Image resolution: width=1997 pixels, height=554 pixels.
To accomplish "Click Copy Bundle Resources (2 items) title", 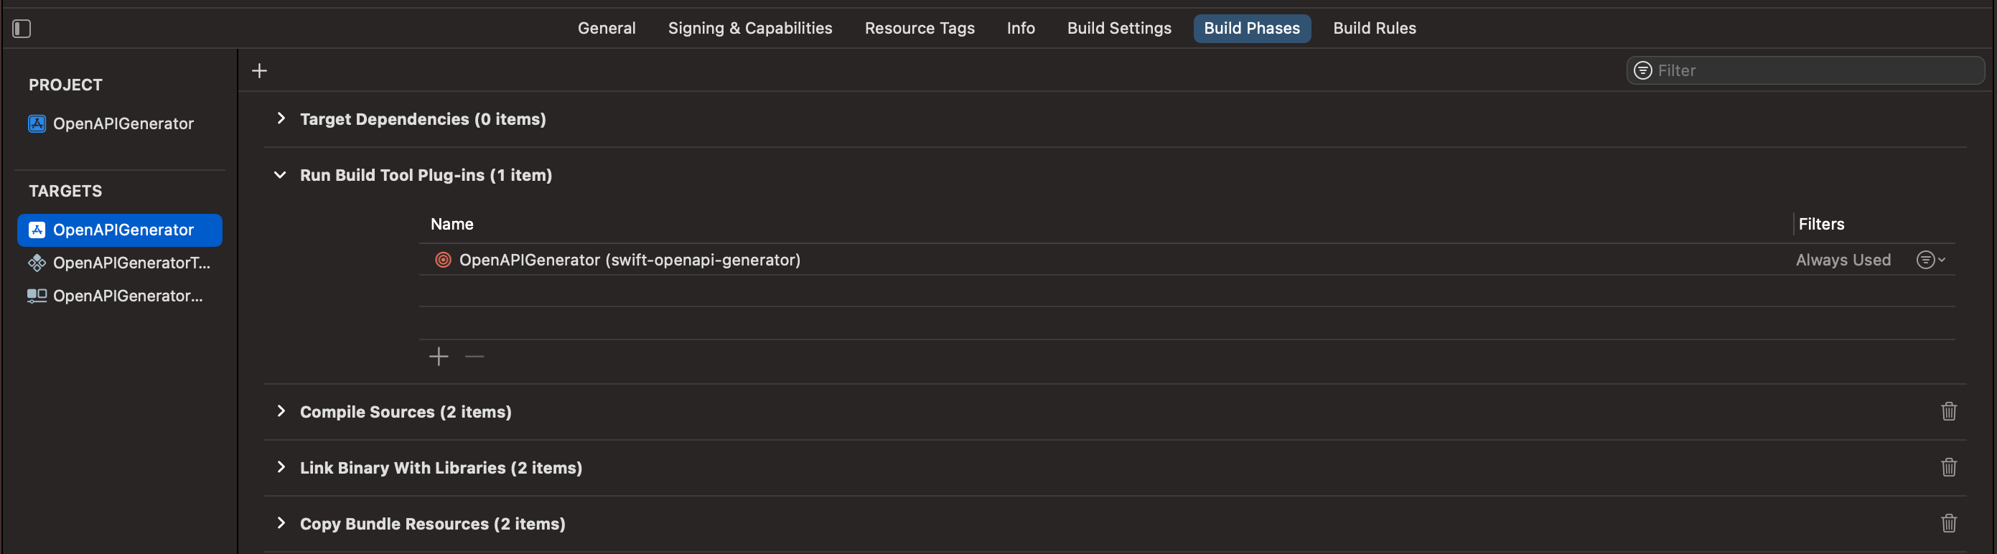I will pos(433,523).
